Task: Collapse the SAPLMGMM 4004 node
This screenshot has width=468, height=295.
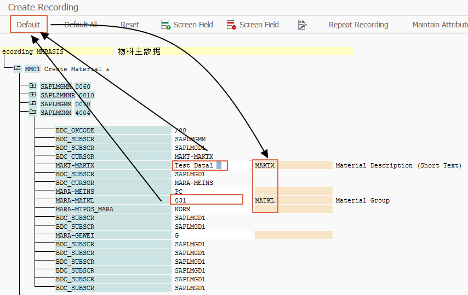Action: [x=32, y=112]
